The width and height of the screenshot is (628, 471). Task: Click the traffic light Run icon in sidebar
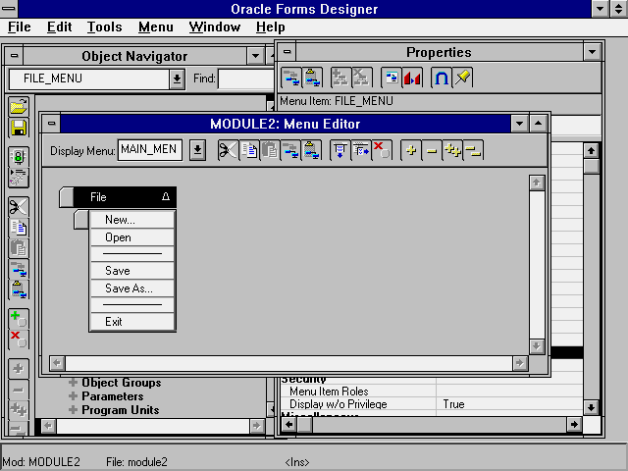[x=19, y=157]
